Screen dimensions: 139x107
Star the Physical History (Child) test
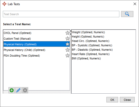(x=67, y=50)
